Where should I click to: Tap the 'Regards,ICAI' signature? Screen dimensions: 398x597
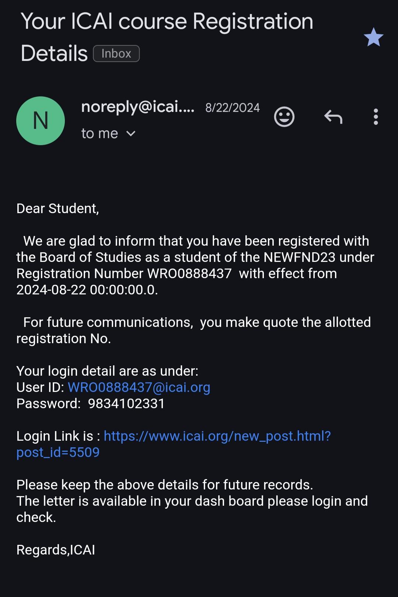point(56,550)
